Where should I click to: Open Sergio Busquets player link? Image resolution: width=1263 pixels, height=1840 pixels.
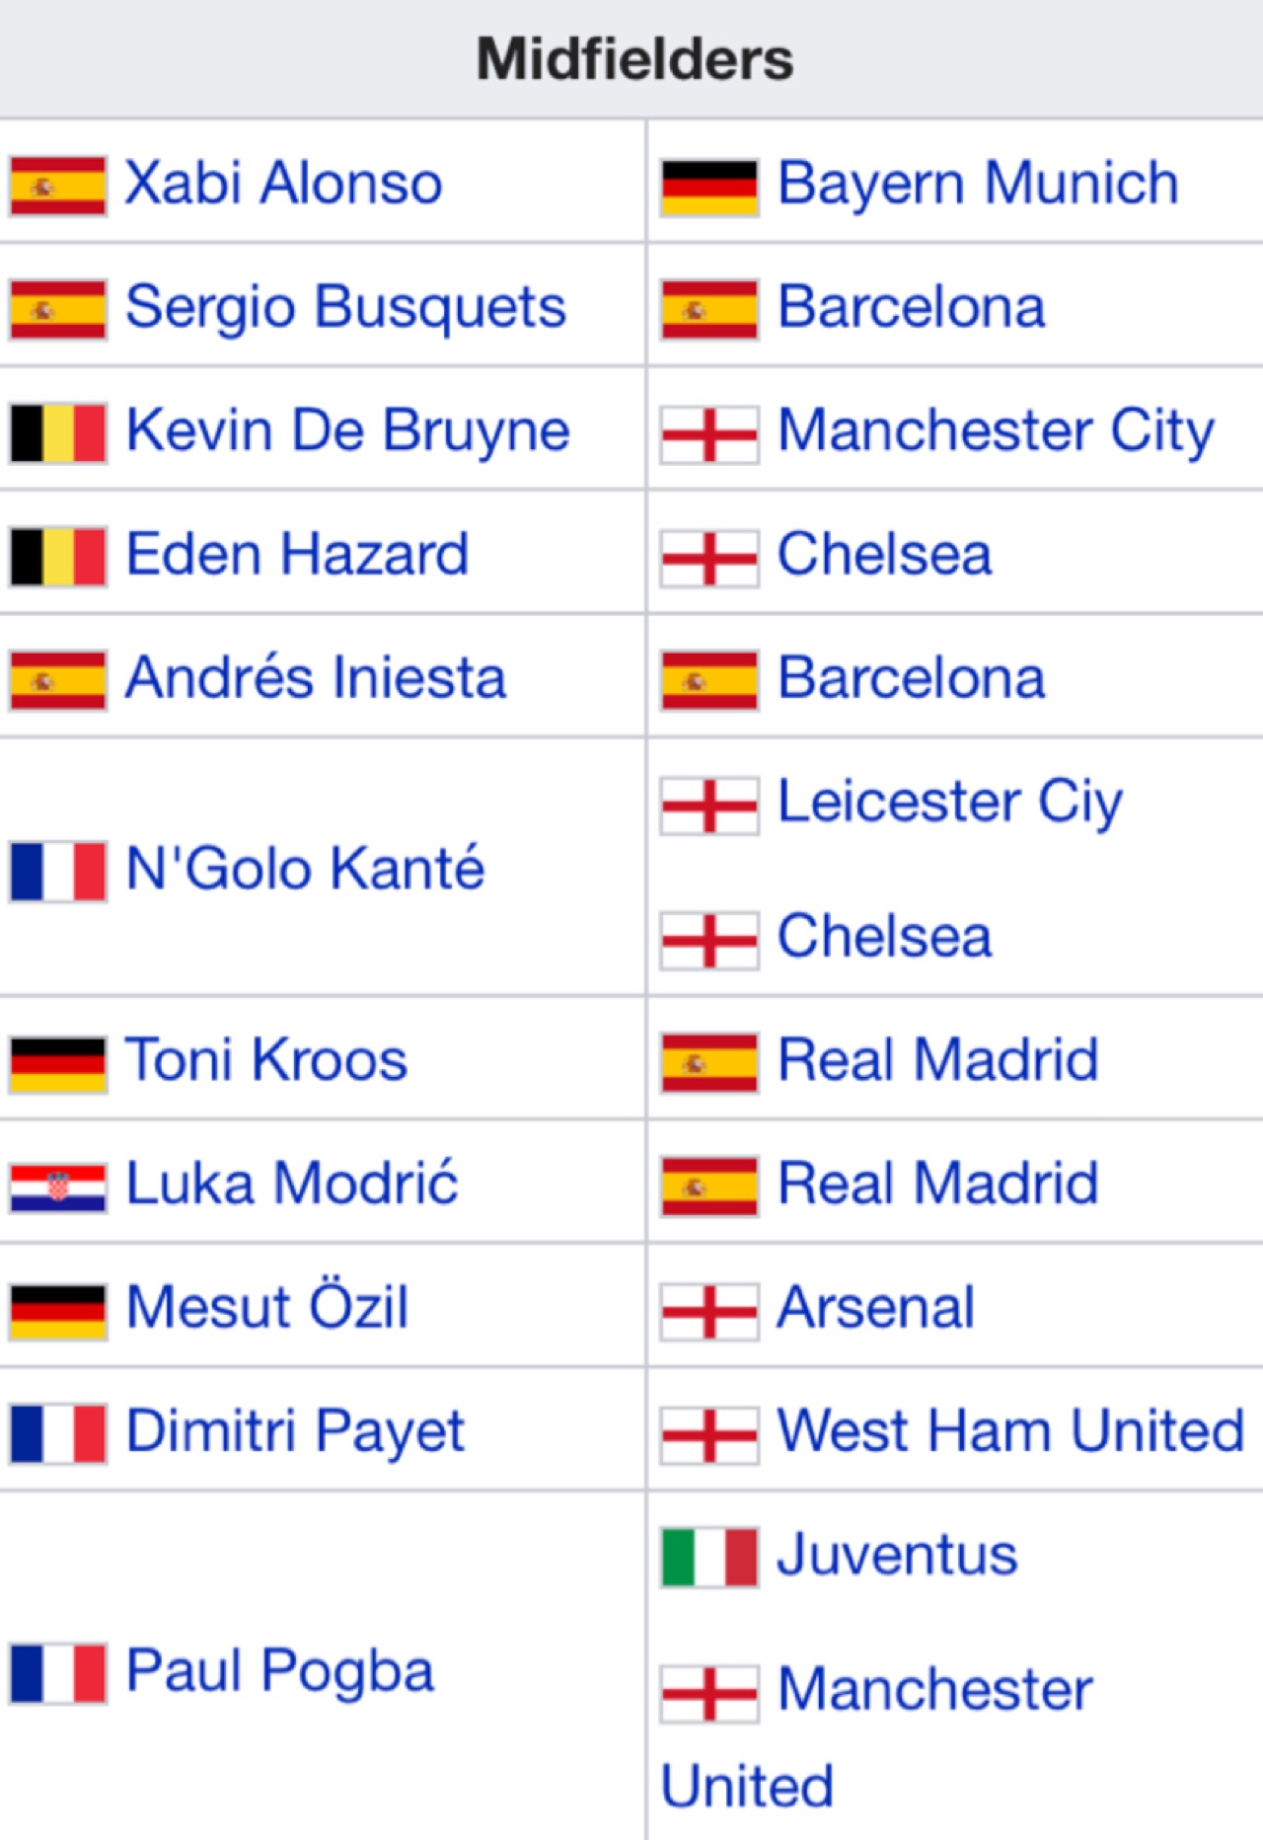tap(346, 308)
